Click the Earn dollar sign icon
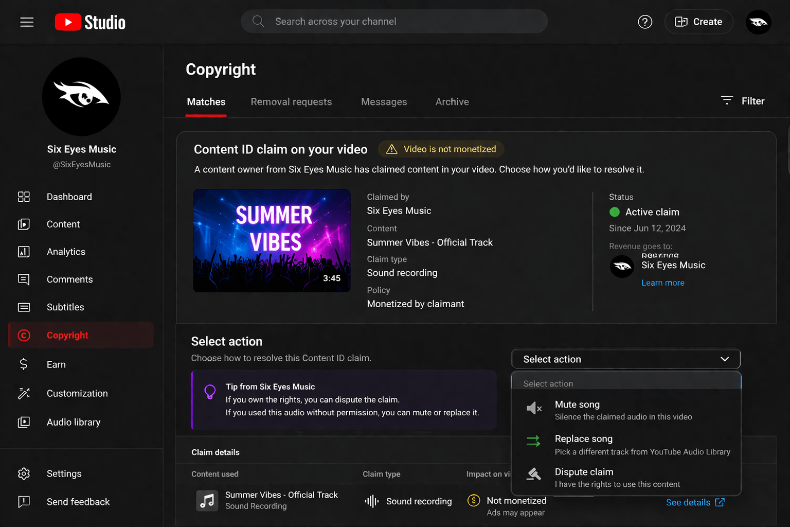This screenshot has width=790, height=527. coord(24,364)
